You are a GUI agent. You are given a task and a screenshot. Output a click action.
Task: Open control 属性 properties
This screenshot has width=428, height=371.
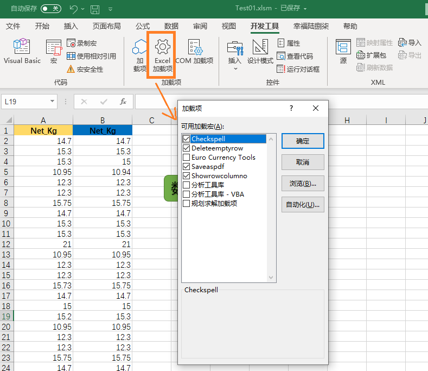(289, 43)
